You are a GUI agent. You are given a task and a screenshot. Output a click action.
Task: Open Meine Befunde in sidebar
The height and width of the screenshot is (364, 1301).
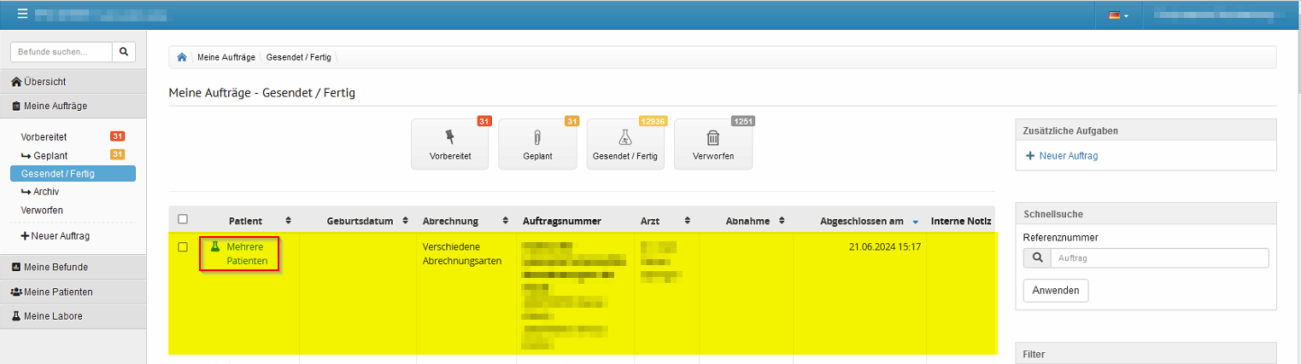(56, 267)
